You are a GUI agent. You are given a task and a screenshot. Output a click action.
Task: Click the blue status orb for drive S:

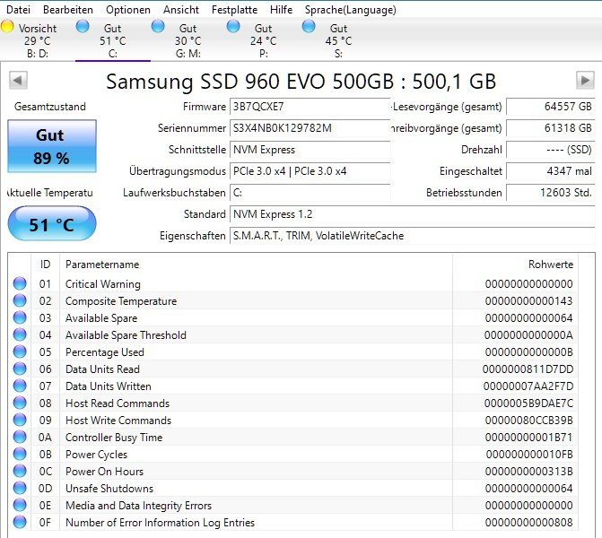click(x=309, y=27)
